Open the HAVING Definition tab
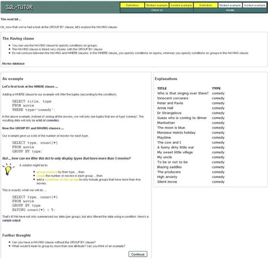The image size is (268, 259). 206,5
